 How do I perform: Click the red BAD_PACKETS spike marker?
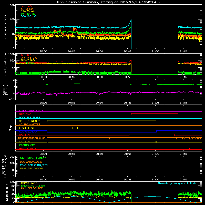[x=190, y=149]
